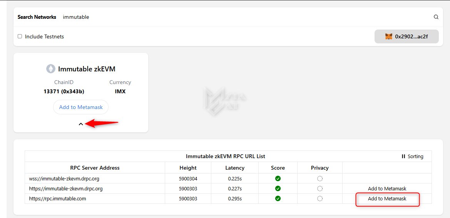Image resolution: width=450 pixels, height=218 pixels.
Task: Click the Sorting pause icon
Action: [x=403, y=157]
